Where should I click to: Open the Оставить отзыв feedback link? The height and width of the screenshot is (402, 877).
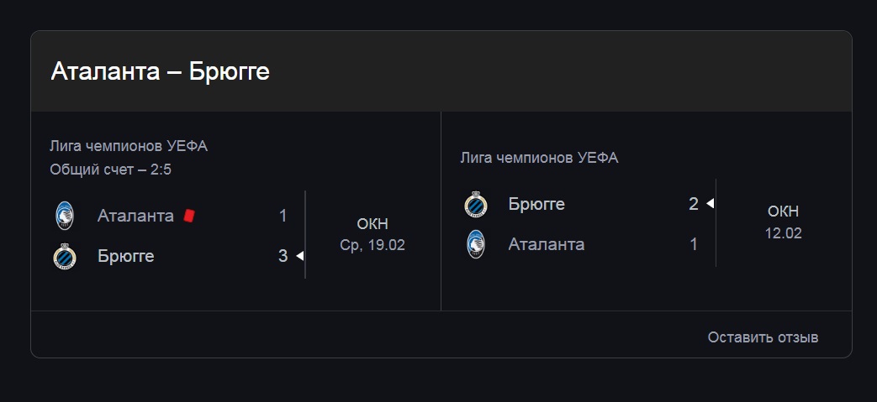763,337
